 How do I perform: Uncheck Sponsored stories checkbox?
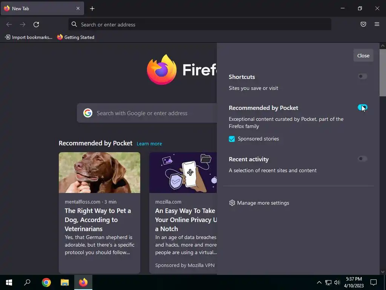(x=232, y=139)
